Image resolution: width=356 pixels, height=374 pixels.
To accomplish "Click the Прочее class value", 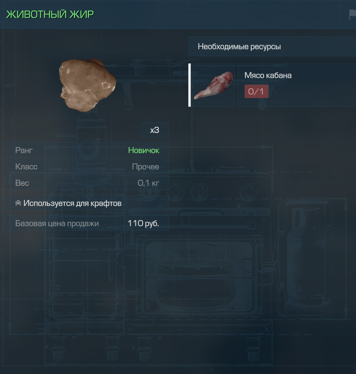I will pos(146,166).
